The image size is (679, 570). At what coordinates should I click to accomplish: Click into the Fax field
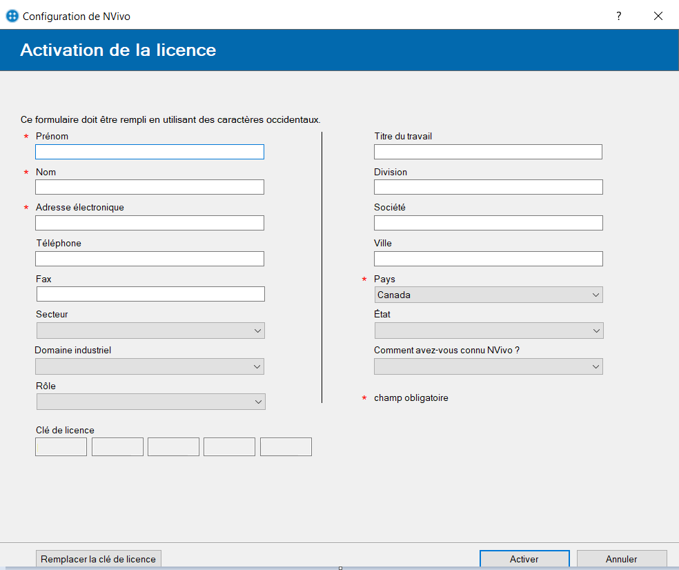click(150, 295)
